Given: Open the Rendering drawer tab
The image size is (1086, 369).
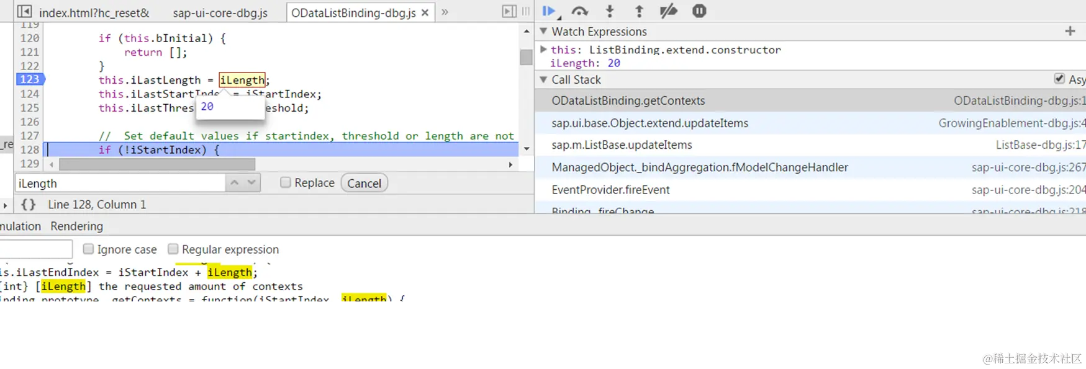Looking at the screenshot, I should pyautogui.click(x=77, y=226).
